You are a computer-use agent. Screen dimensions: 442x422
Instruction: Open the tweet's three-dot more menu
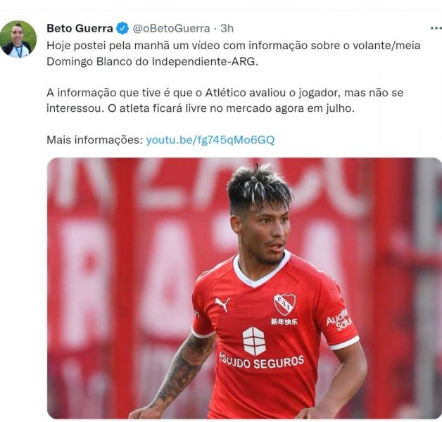coord(436,28)
